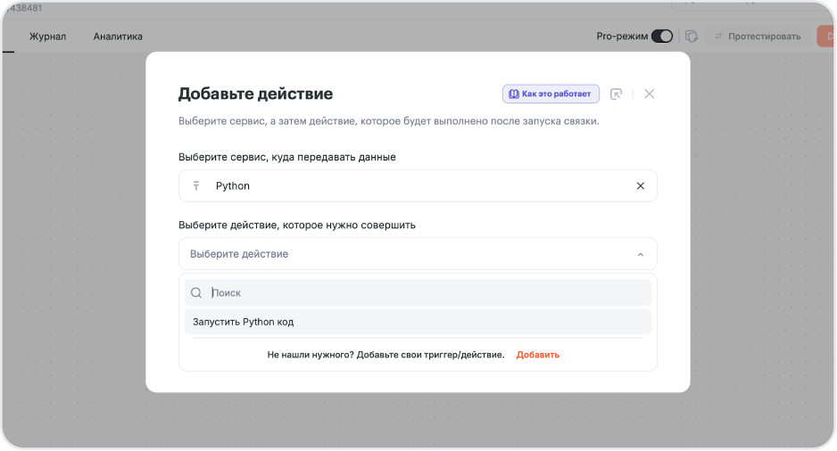Toggle the Pro-режим switch
The height and width of the screenshot is (451, 837).
[x=661, y=37]
